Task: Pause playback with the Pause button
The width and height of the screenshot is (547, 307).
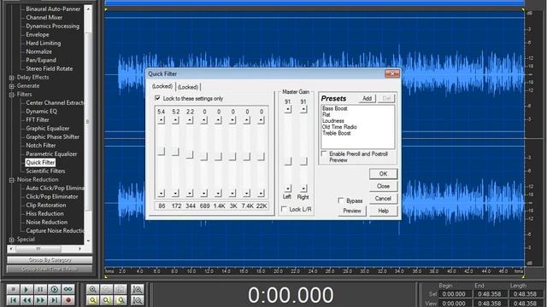Action: tap(40, 289)
